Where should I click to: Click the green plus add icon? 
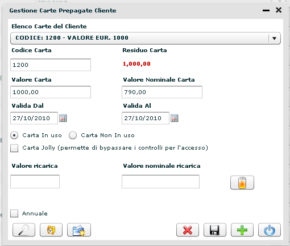point(242,230)
